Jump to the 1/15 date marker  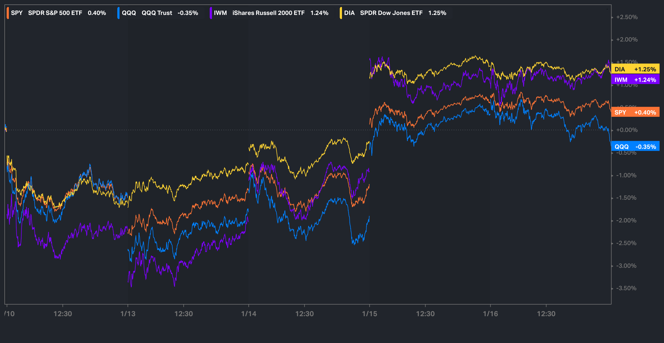(369, 314)
